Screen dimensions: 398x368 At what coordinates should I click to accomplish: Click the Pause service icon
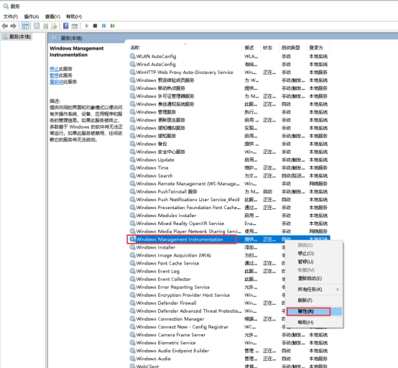click(104, 26)
